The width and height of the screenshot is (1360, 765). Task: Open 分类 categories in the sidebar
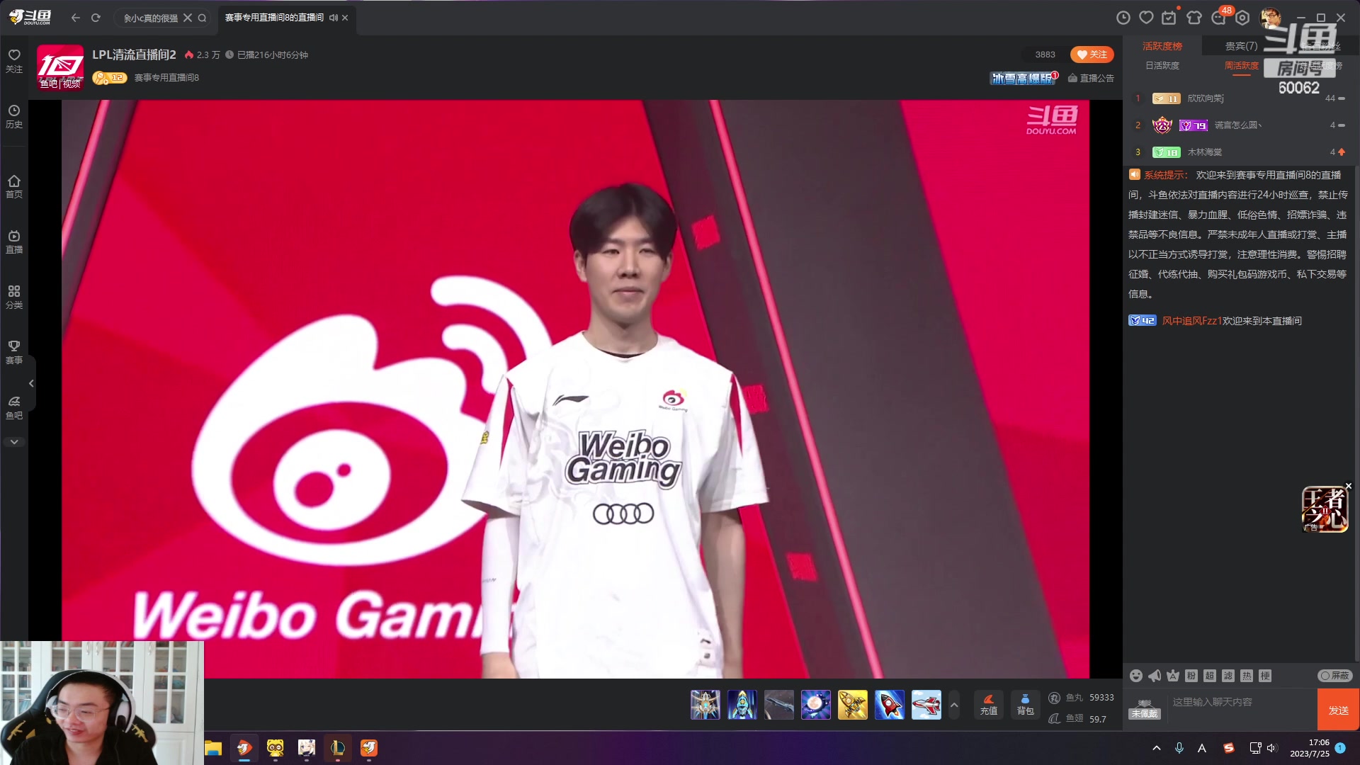14,297
